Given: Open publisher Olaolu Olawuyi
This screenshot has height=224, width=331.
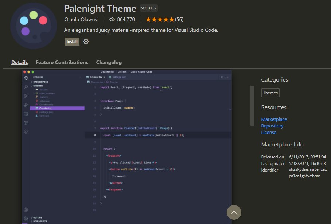Looking at the screenshot, I should pos(82,19).
